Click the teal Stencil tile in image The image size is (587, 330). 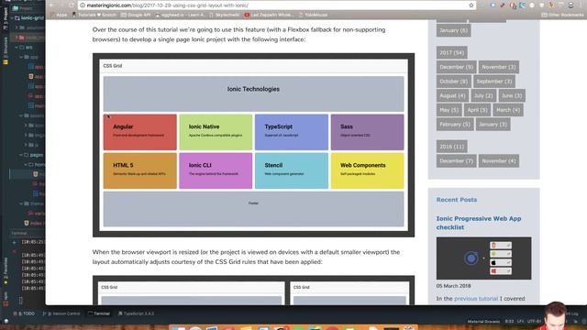(x=292, y=170)
